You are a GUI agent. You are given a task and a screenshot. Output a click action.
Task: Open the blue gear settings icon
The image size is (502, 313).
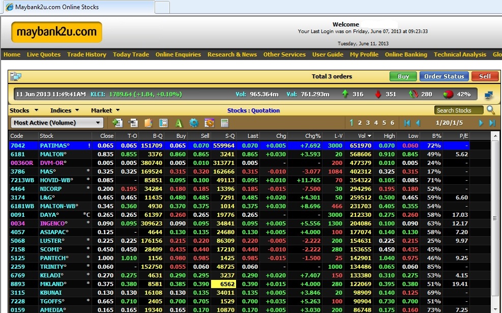pos(194,123)
